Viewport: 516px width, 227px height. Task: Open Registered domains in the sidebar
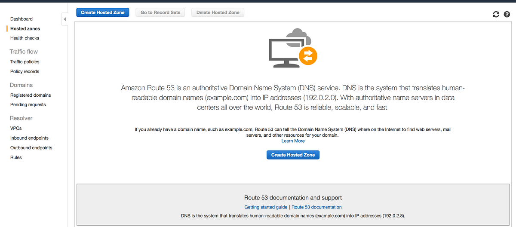[31, 95]
